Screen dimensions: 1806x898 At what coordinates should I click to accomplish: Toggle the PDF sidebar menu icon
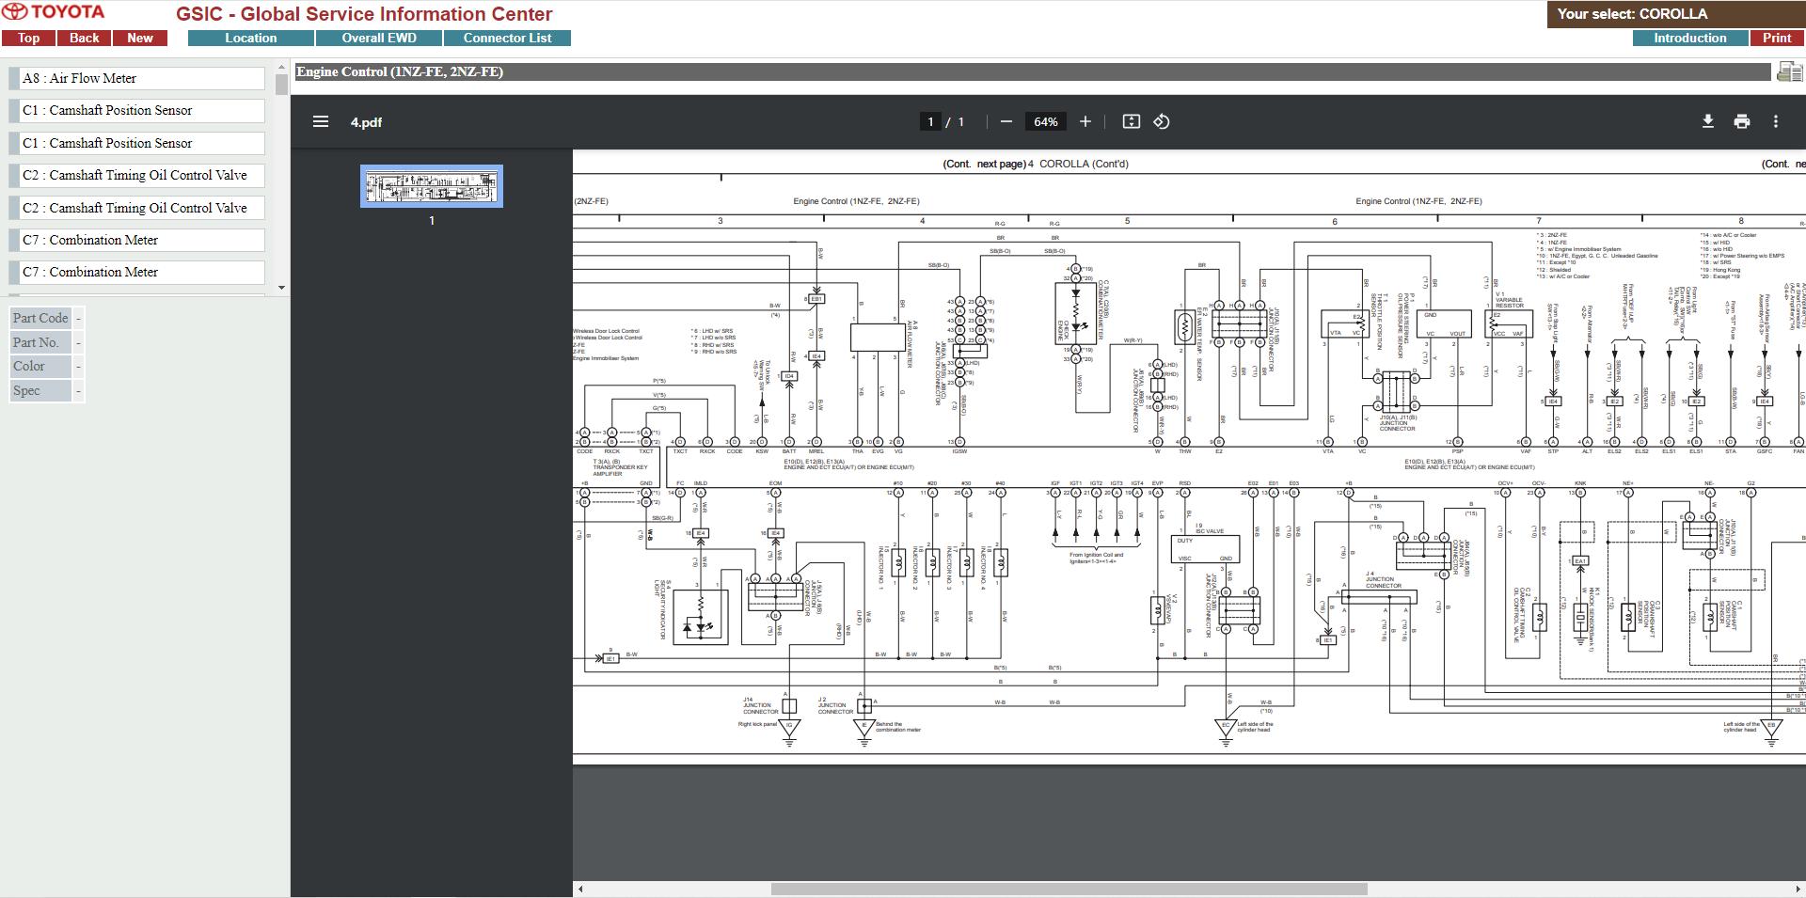coord(321,121)
